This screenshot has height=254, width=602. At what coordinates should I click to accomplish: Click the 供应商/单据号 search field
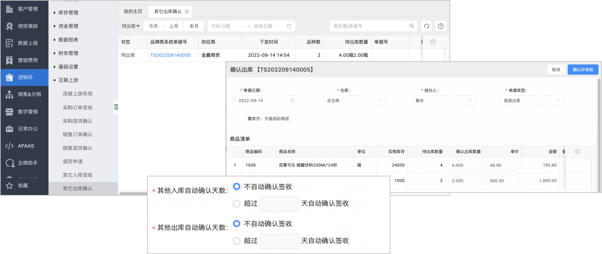368,26
